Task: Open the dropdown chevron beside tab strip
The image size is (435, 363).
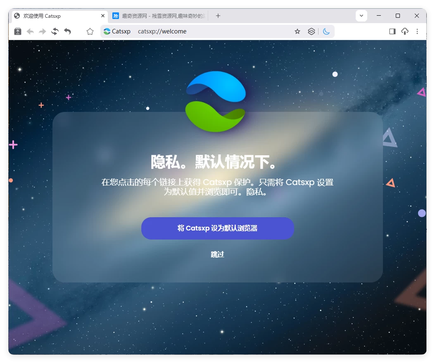Action: point(361,15)
